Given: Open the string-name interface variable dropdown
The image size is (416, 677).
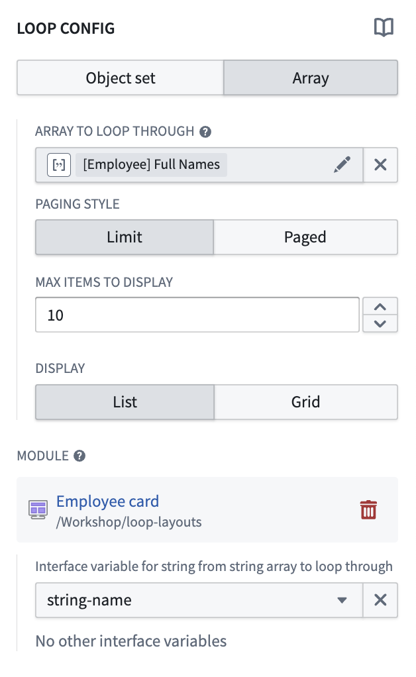Looking at the screenshot, I should 199,600.
